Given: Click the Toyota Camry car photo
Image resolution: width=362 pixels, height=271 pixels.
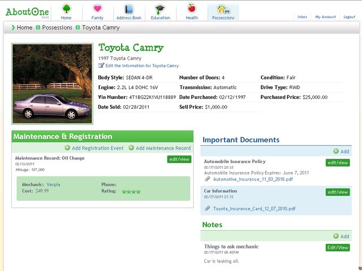Looking at the screenshot, I should click(52, 84).
